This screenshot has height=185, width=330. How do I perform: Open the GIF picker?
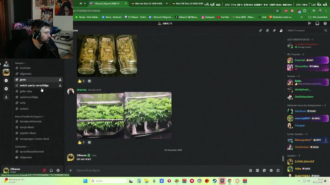(x=257, y=170)
